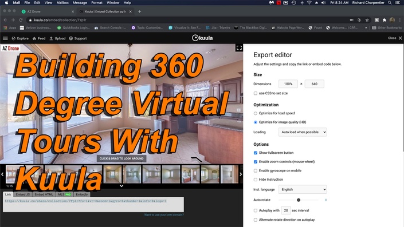Go to the Feed page
The width and height of the screenshot is (404, 227).
tap(39, 38)
